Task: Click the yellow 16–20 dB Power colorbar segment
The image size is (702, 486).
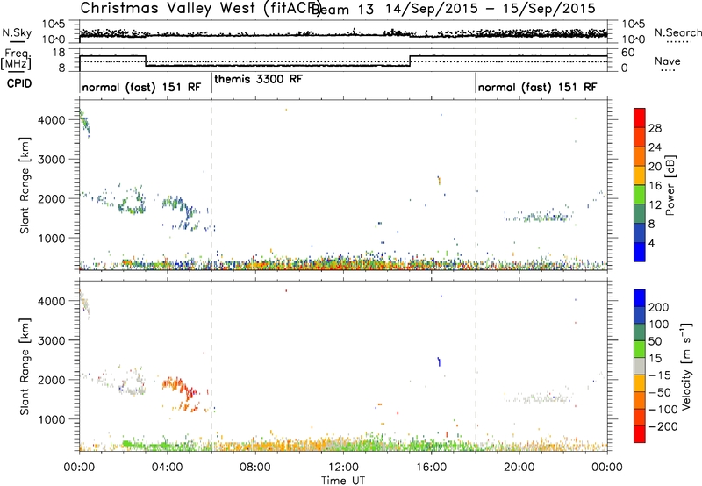Action: pos(640,175)
